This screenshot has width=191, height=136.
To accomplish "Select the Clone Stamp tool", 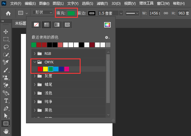I will click(6, 78).
